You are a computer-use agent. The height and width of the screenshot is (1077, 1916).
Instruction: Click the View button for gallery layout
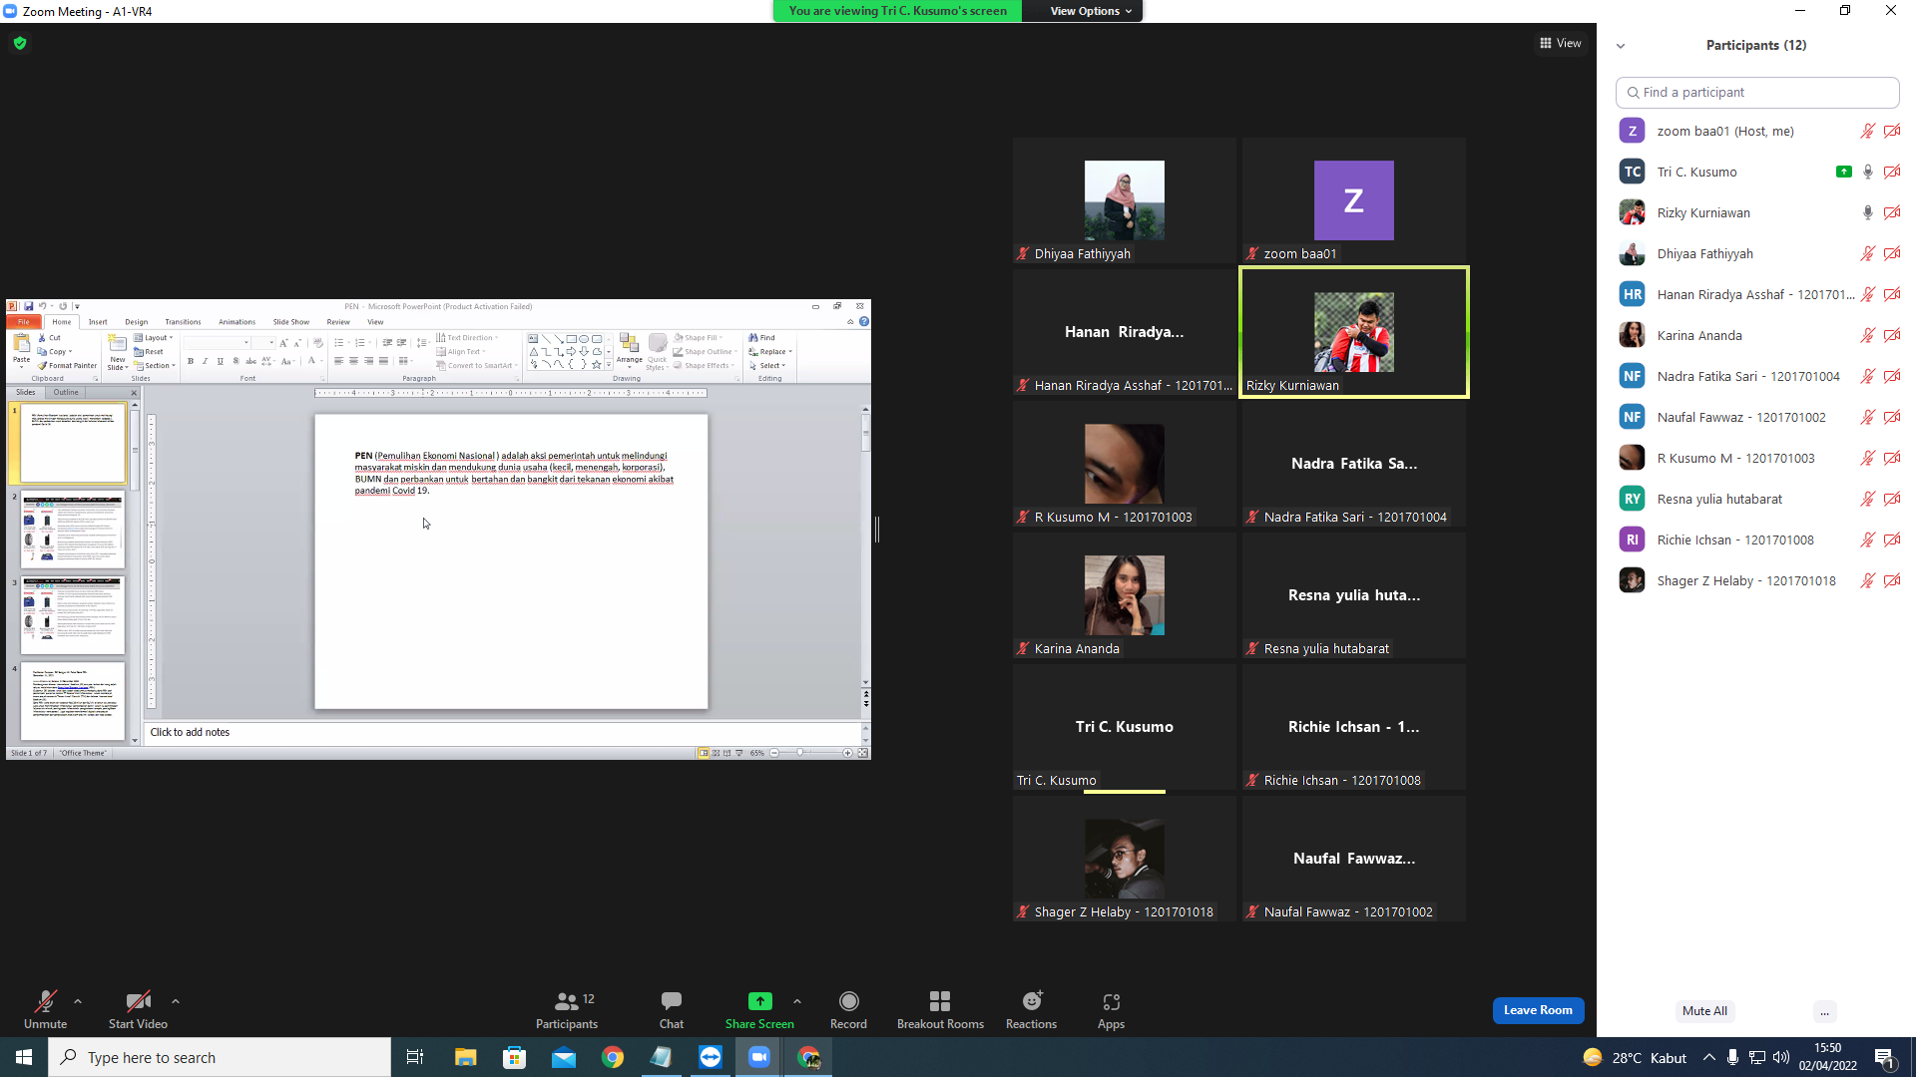click(x=1560, y=44)
